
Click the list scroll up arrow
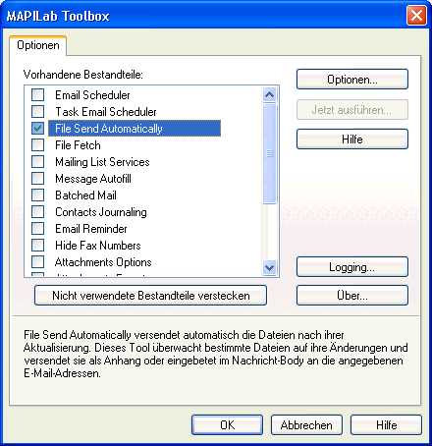pos(270,95)
